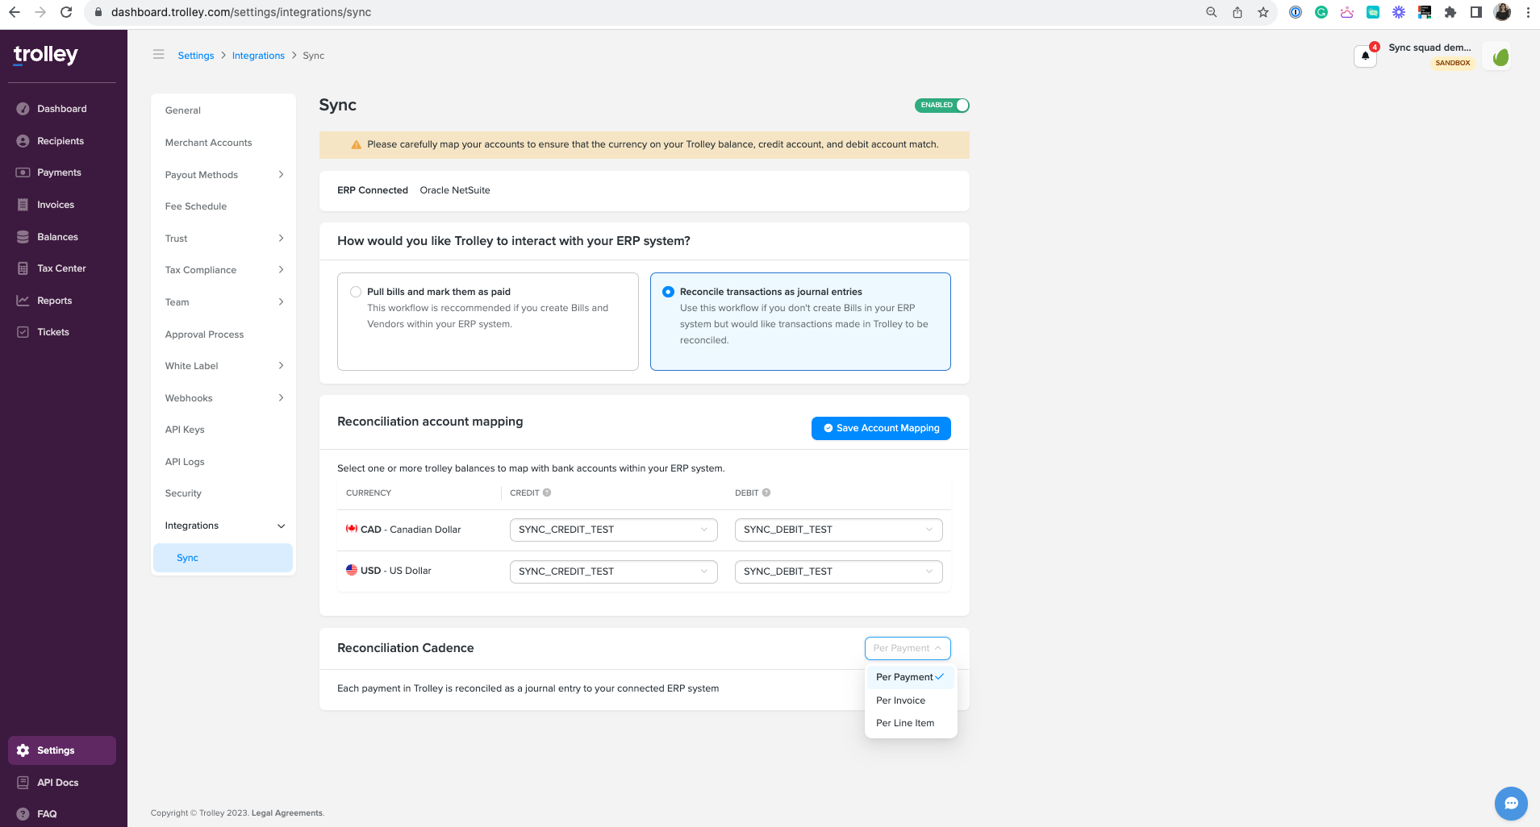Go to Balances in sidebar

click(57, 237)
